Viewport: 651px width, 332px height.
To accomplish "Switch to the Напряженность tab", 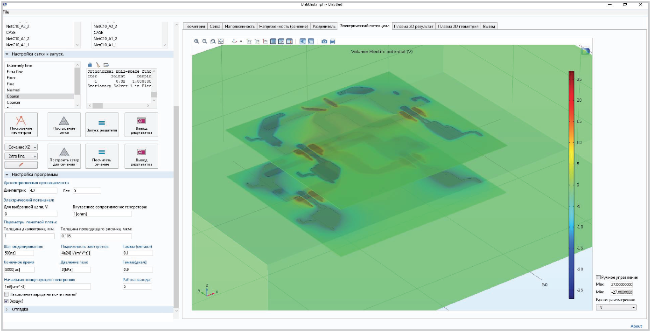I will pyautogui.click(x=240, y=27).
